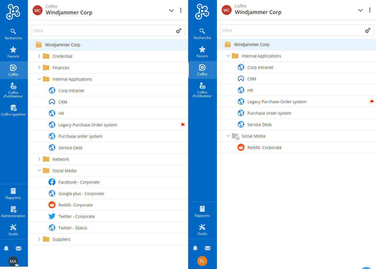Click the notification bell above the MA avatar

pyautogui.click(x=6, y=248)
